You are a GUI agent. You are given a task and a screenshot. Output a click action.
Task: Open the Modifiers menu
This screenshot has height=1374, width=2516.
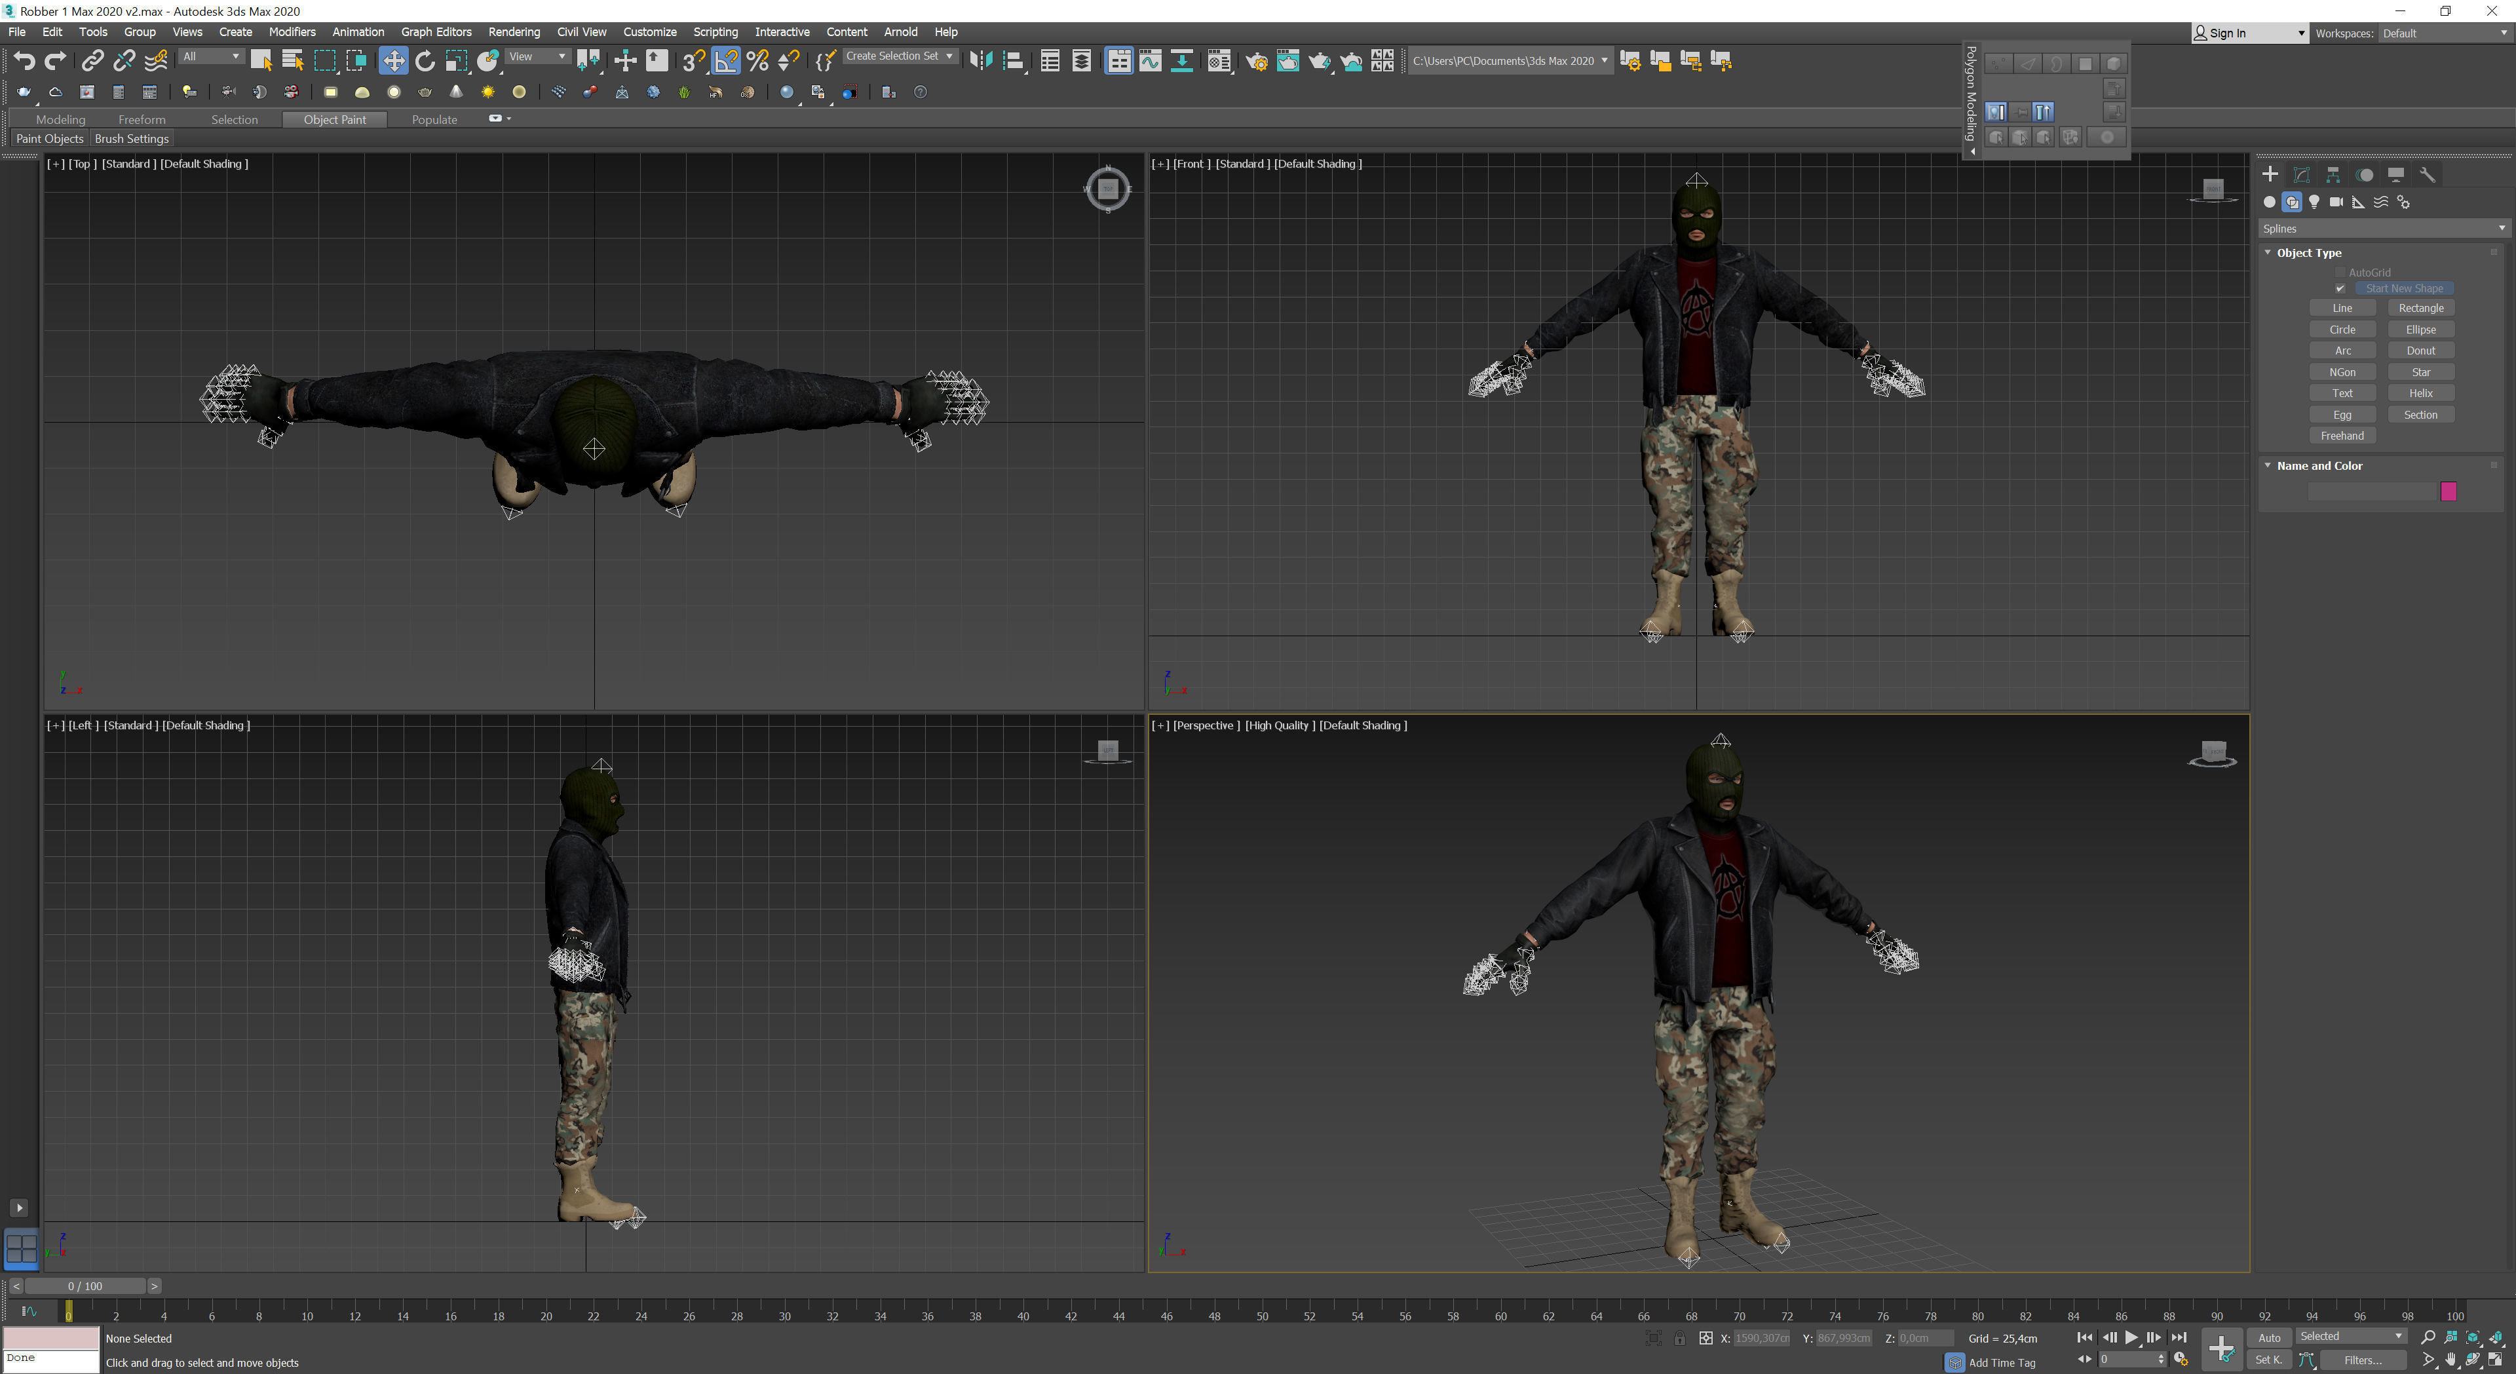pos(292,31)
